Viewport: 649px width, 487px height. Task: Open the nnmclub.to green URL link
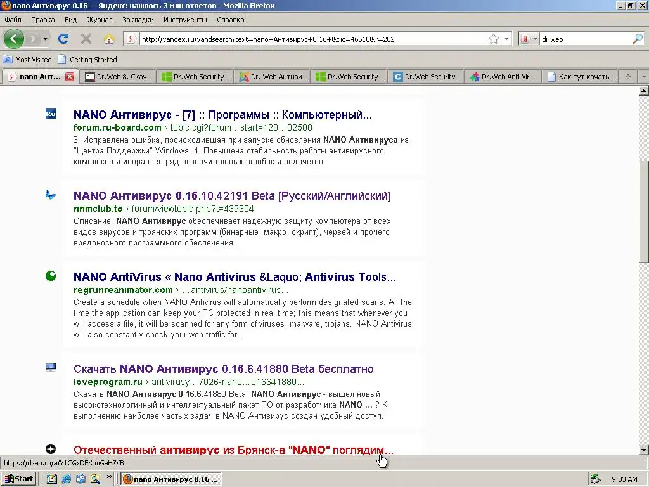164,209
